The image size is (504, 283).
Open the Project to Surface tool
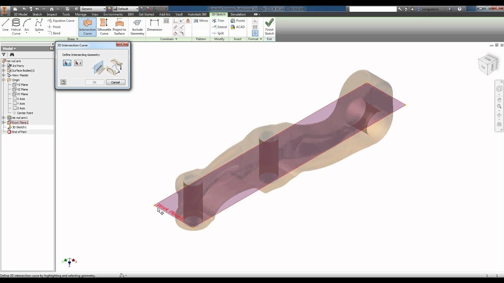click(x=119, y=27)
